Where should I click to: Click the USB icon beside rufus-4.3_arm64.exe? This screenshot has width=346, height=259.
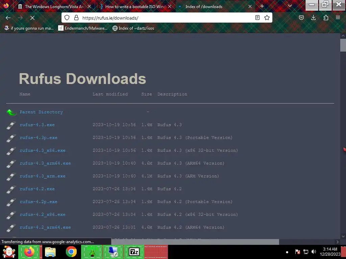click(x=11, y=164)
